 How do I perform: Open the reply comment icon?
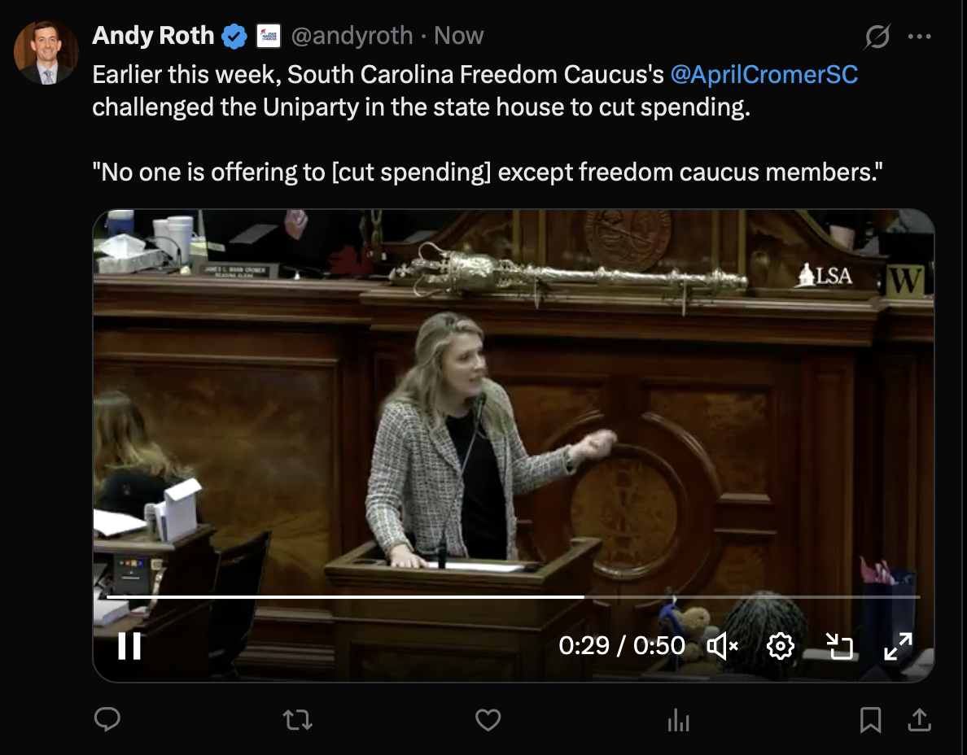[x=107, y=719]
